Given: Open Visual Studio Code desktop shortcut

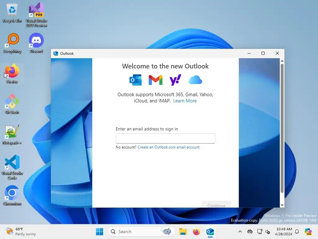Looking at the screenshot, I should pyautogui.click(x=12, y=167).
